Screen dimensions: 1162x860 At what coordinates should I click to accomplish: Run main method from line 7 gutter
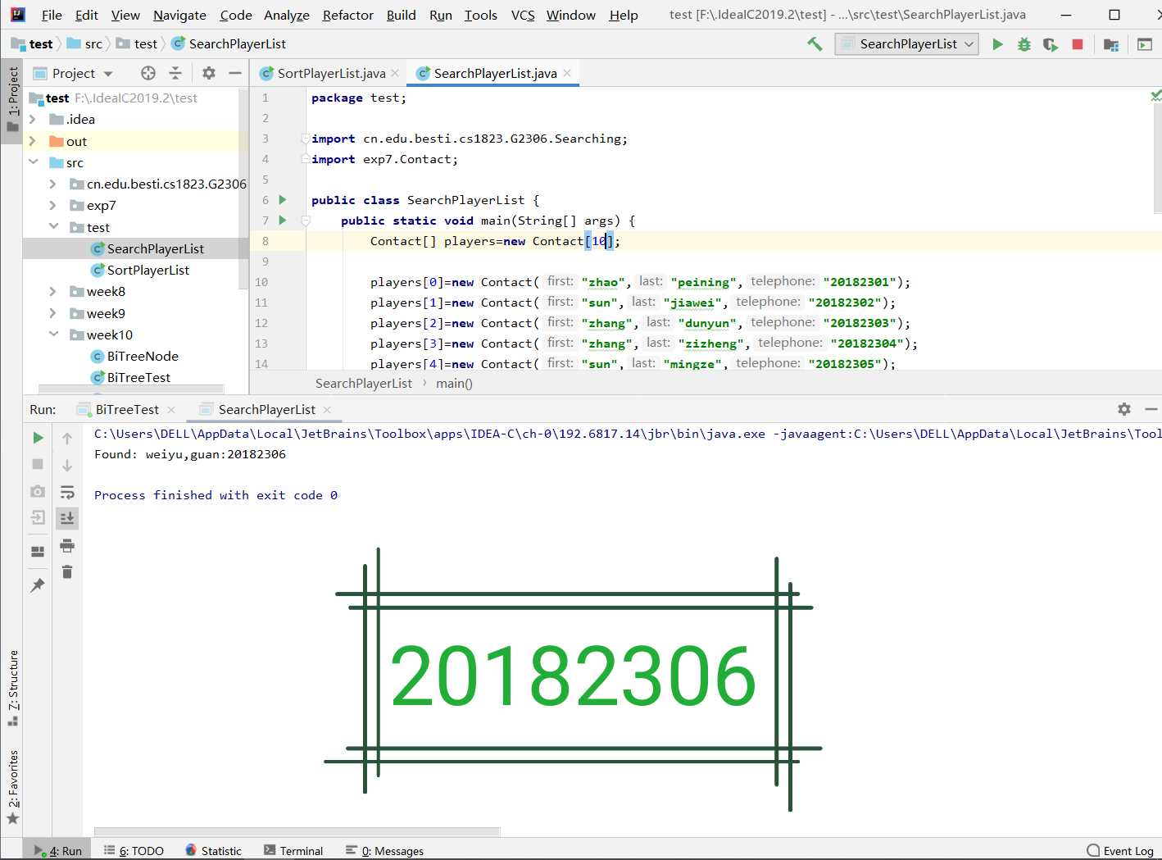283,221
